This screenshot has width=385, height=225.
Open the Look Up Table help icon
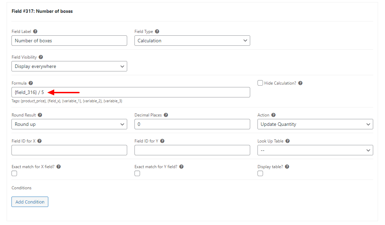point(287,141)
